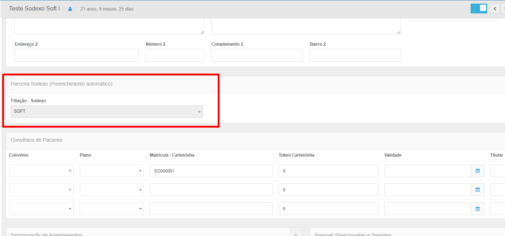The width and height of the screenshot is (505, 236).
Task: Toggle the blue switch in the header
Action: point(479,8)
